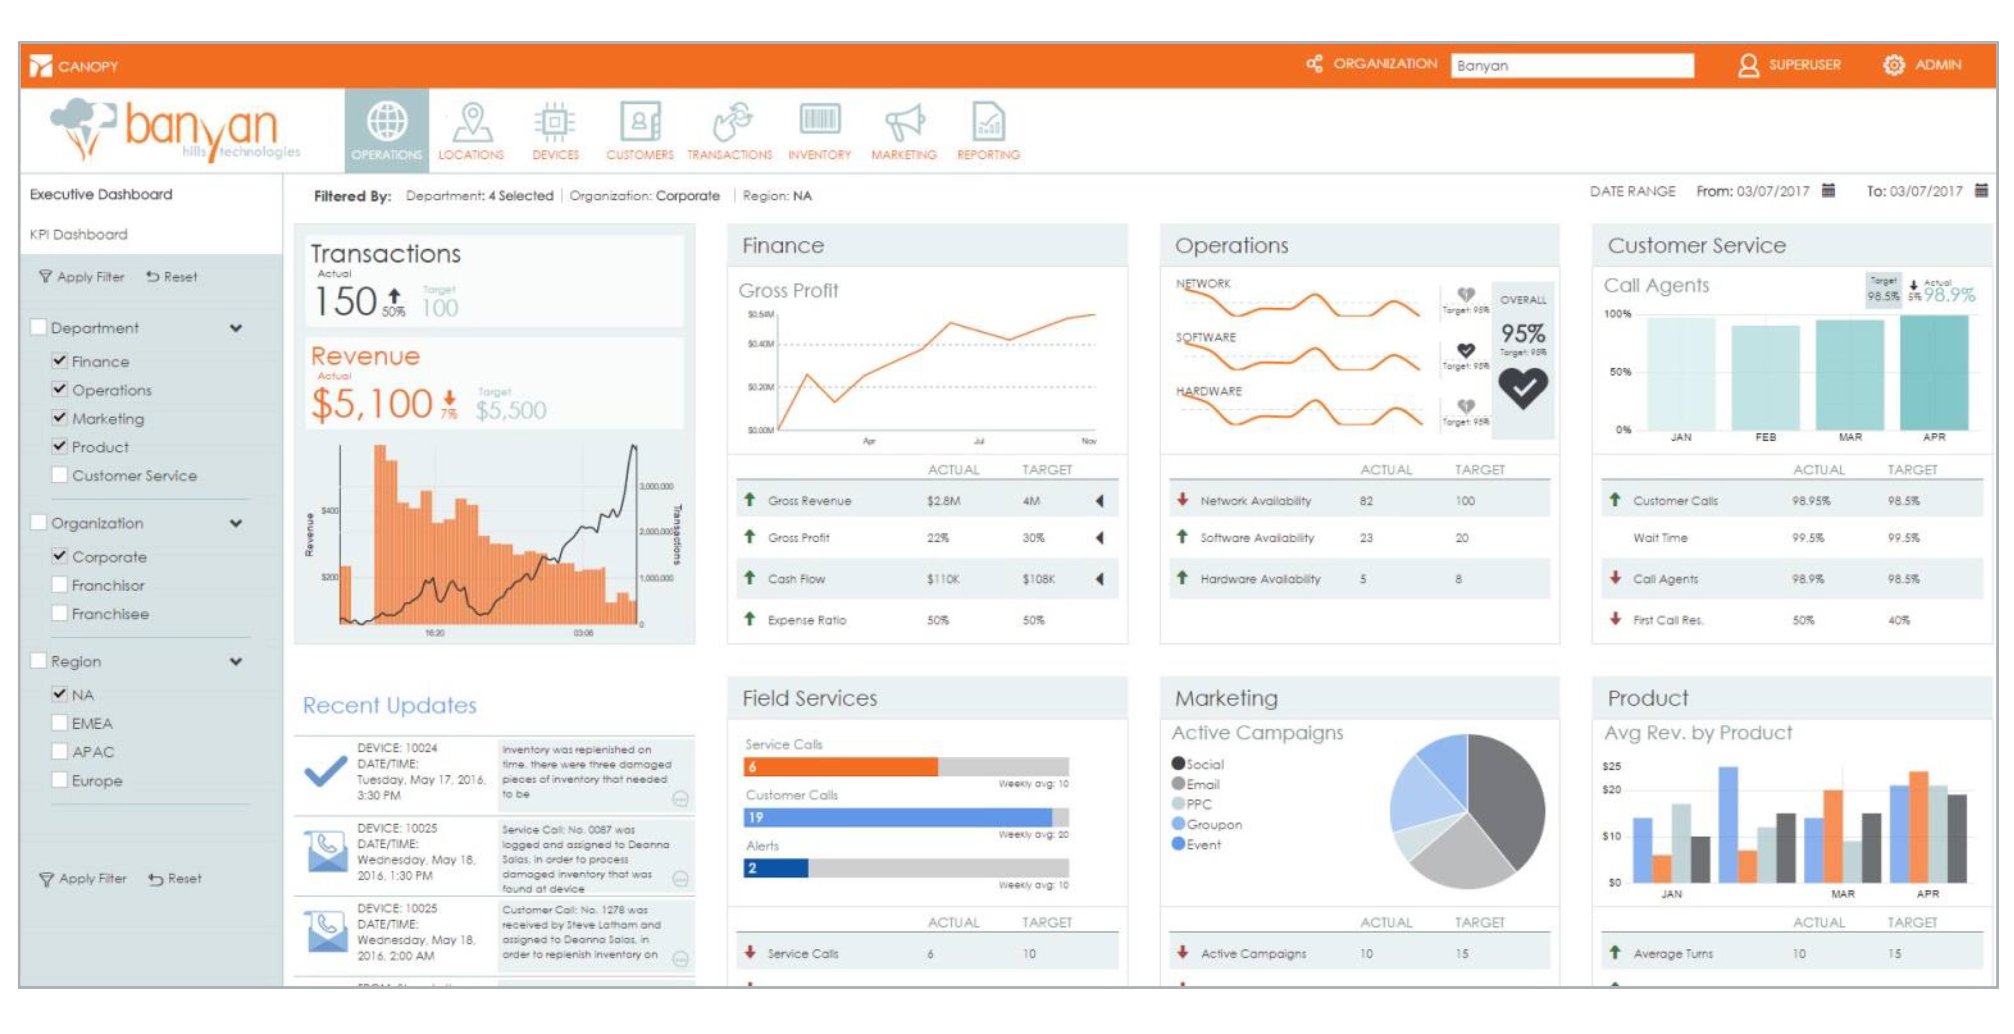Click the Overall 95% heart checkmark icon
This screenshot has height=1034, width=2014.
pos(1523,388)
